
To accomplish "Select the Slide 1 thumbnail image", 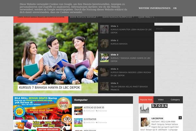I will click(x=104, y=29).
